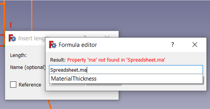The image size is (210, 109).
Task: Select the short red vertical segment
Action: click(x=11, y=25)
